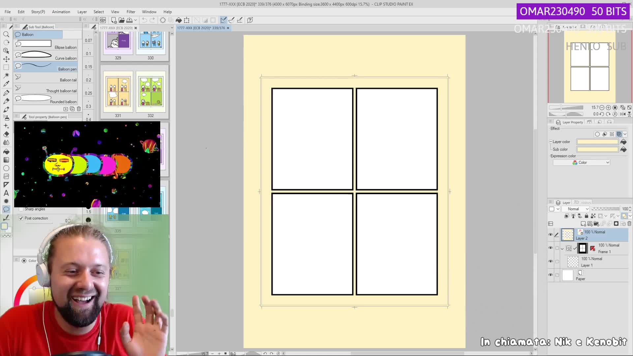The height and width of the screenshot is (356, 633).
Task: Click Create layer mask icon
Action: 616,223
